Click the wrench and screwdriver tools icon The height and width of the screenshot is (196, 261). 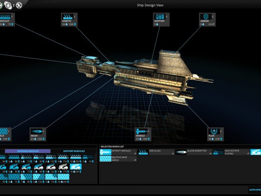pos(19,5)
